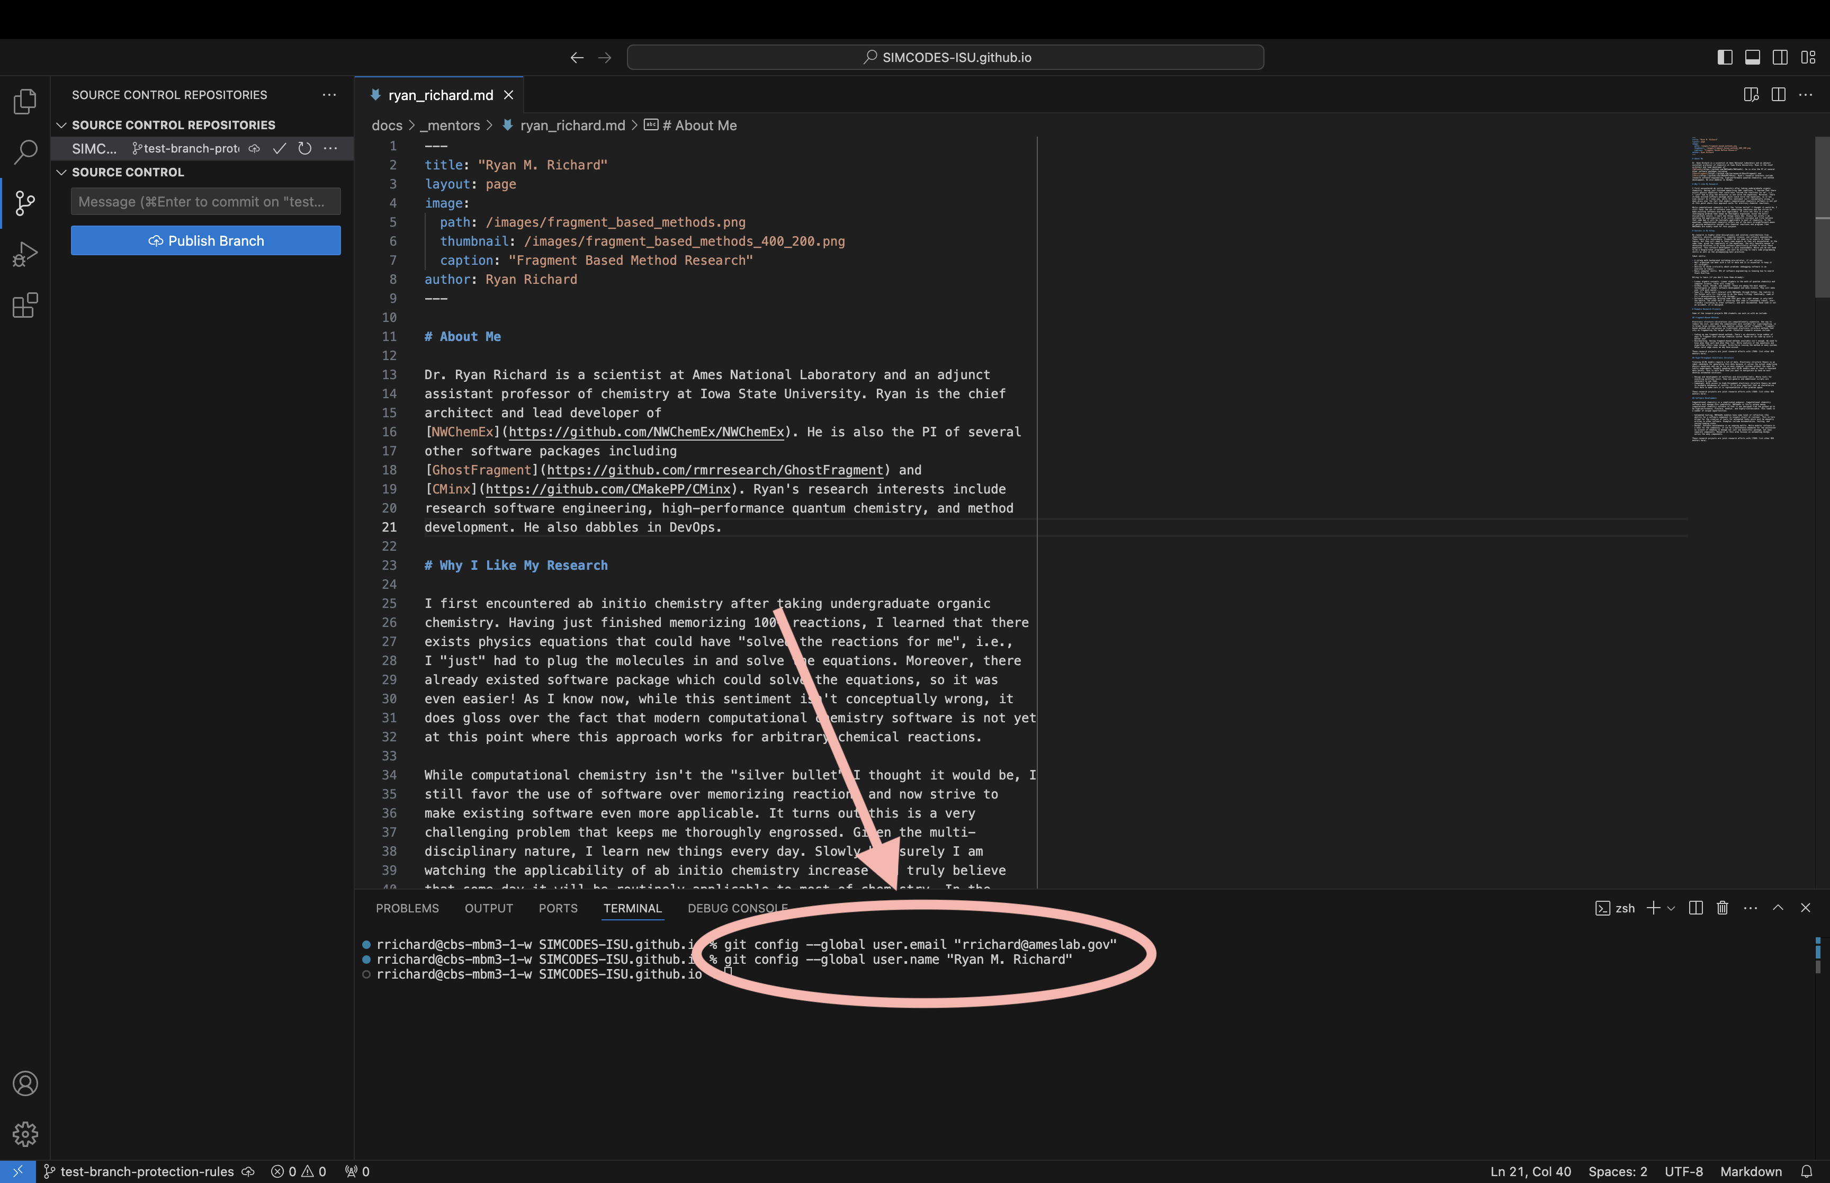Open the GhostFragment GitHub link

715,470
